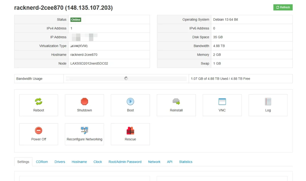Click the blue Boot play icon
The height and width of the screenshot is (181, 306).
[x=130, y=102]
